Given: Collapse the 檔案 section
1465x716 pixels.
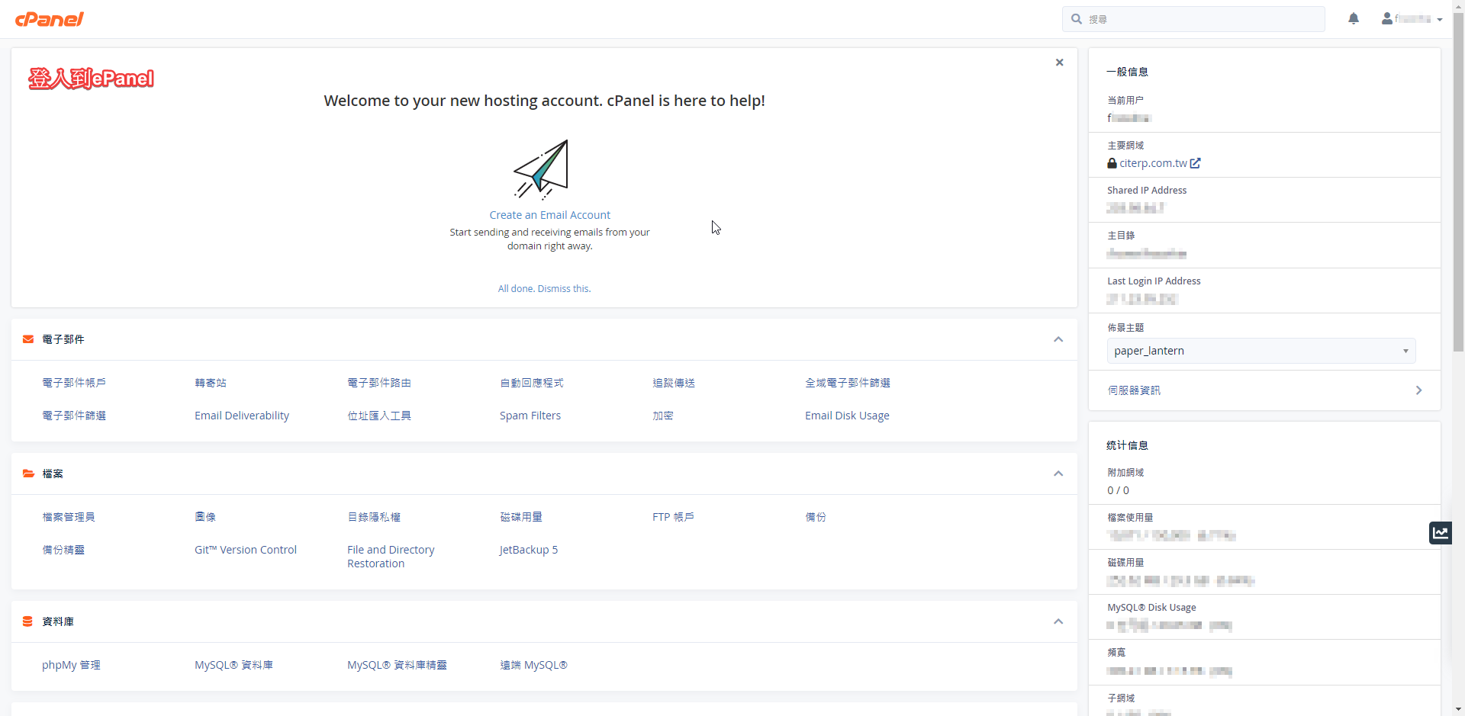Looking at the screenshot, I should tap(1058, 474).
